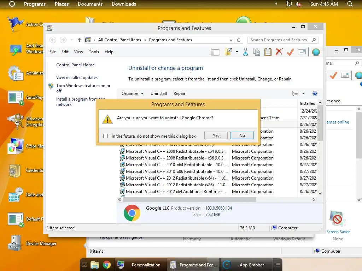Open the File menu
Viewport: 362px width, 271px height.
[53, 52]
